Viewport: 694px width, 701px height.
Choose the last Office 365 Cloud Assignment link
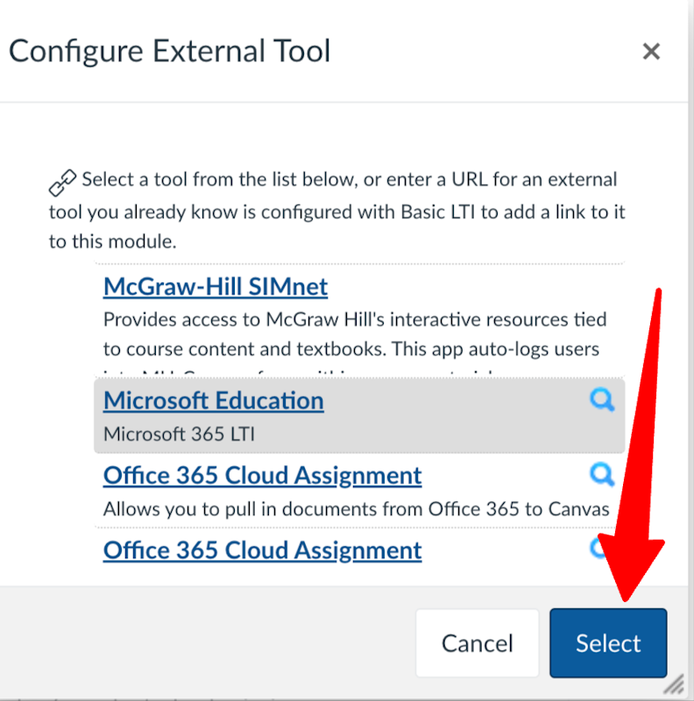tap(263, 550)
